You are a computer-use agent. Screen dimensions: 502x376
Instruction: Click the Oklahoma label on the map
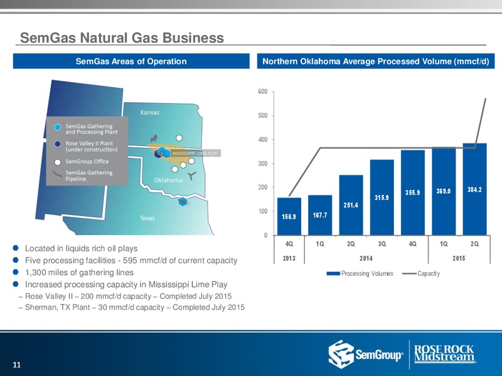coord(168,180)
